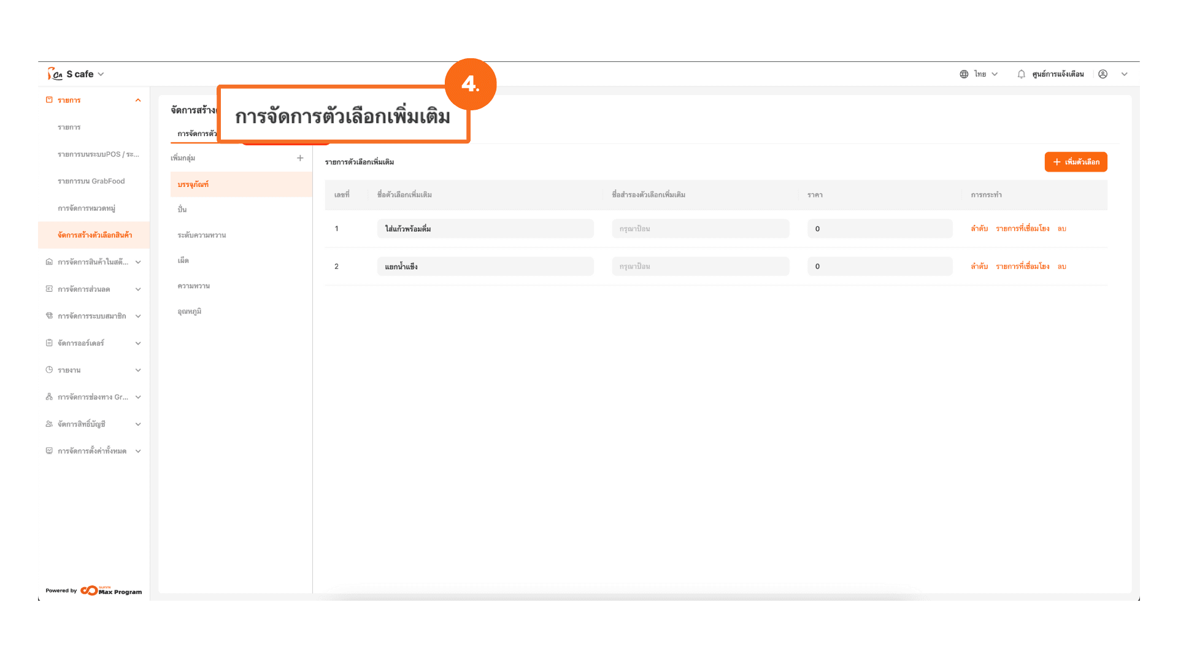1178x662 pixels.
Task: Click the price field of row 1
Action: (x=879, y=229)
